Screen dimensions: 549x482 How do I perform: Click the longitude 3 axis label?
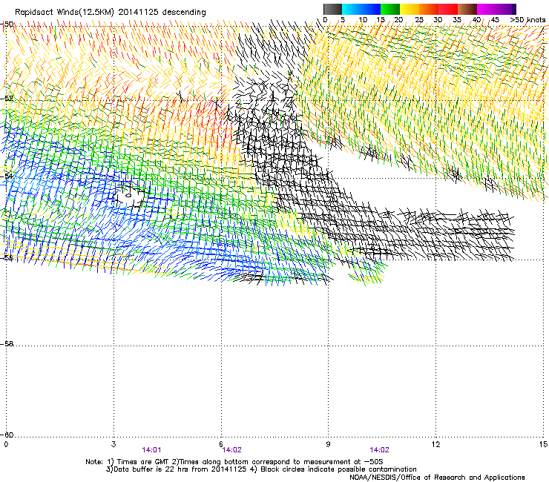pos(114,444)
